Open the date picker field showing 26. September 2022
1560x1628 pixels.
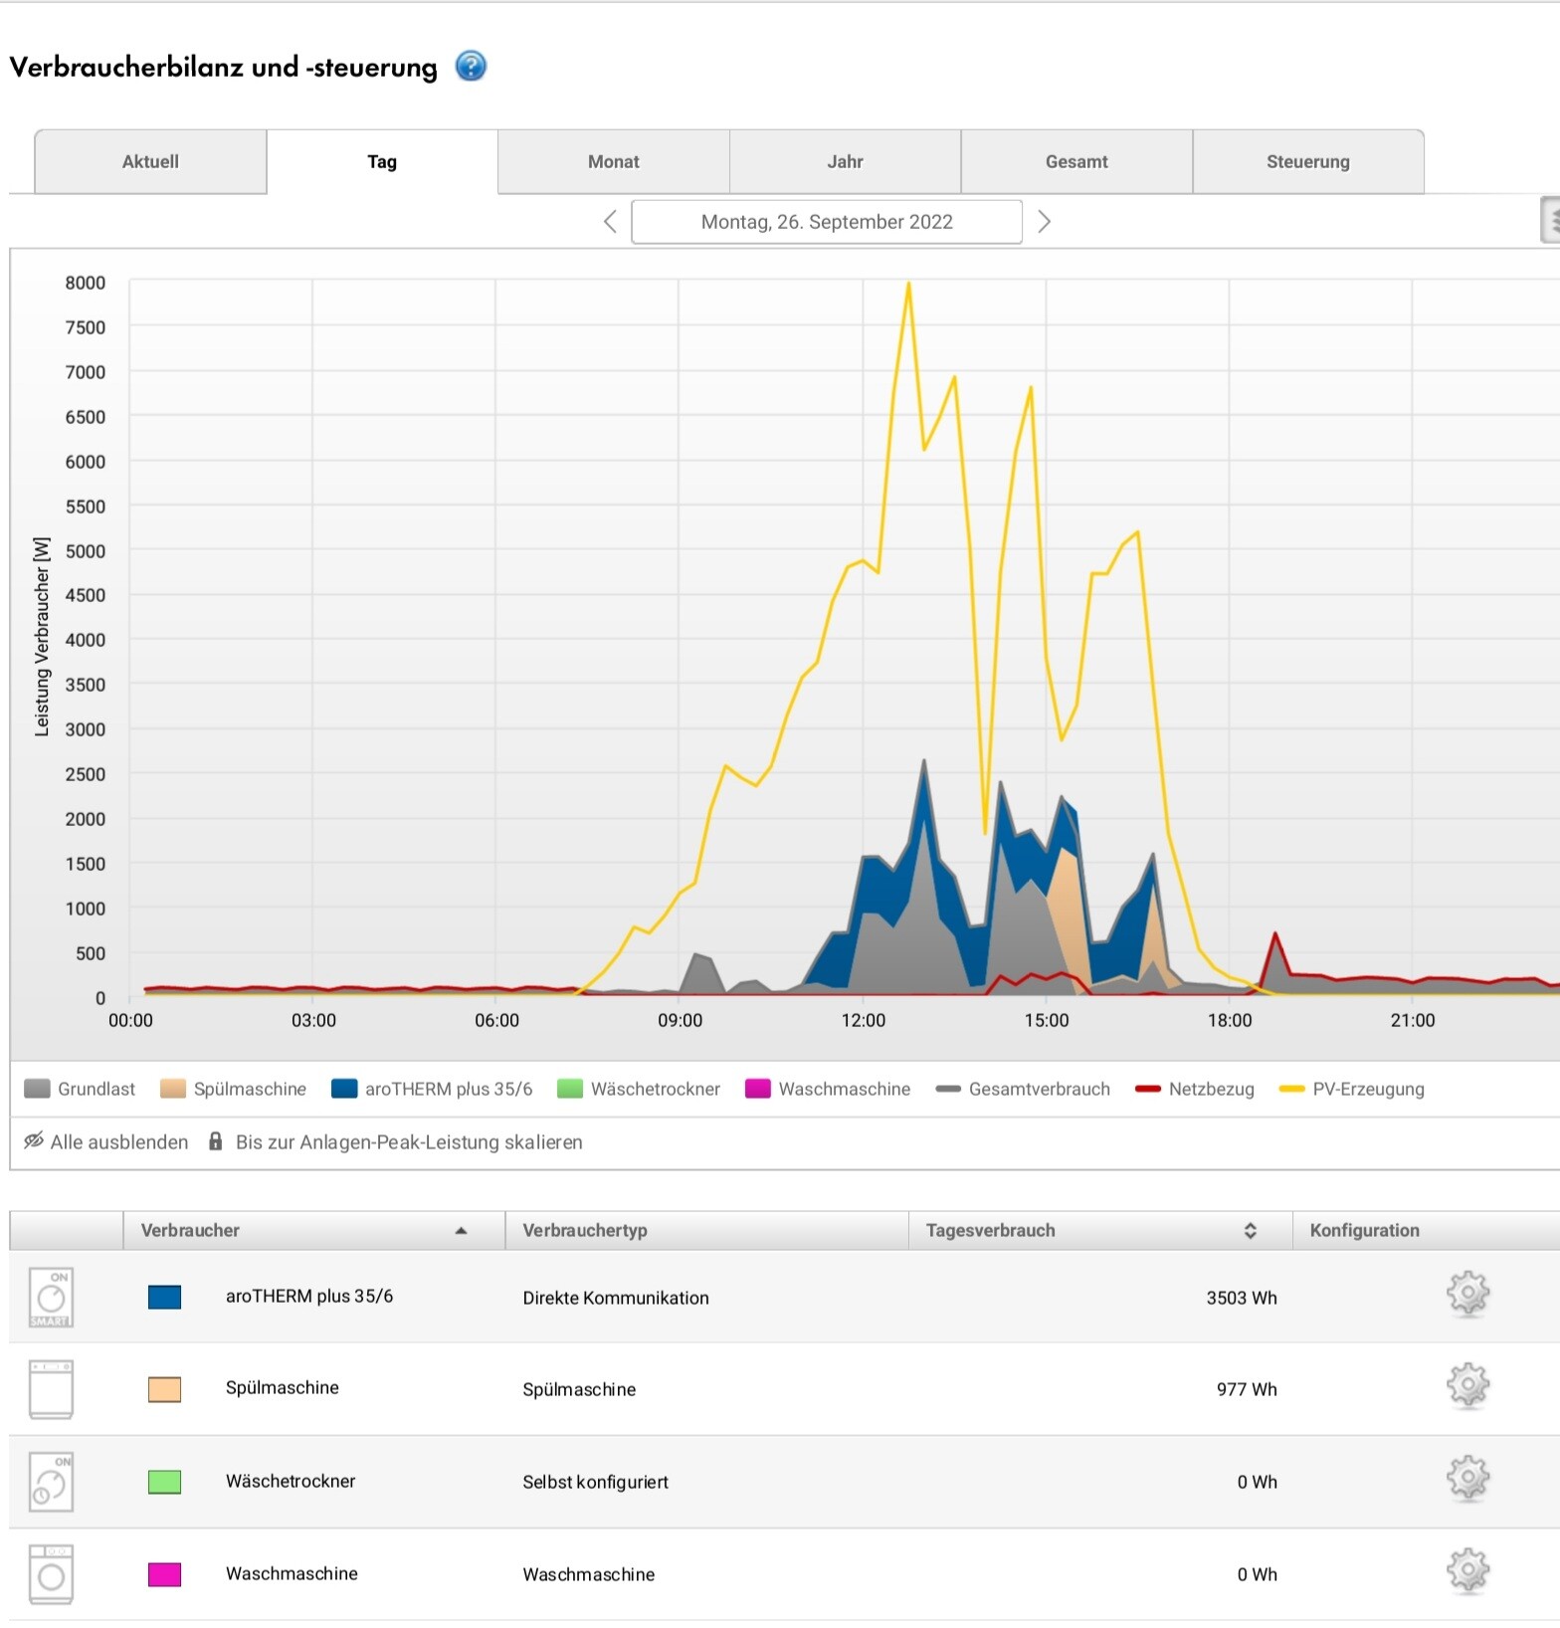click(x=826, y=222)
